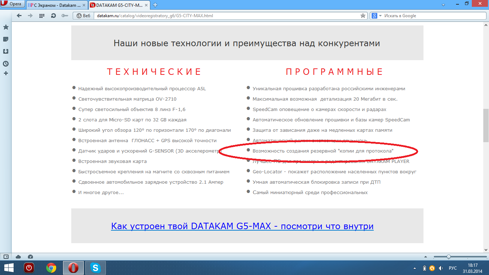This screenshot has height=275, width=489.
Task: Click 'Сдвоенное автомобильное зарядное устройство 2.1 Ампер'
Action: coord(151,182)
